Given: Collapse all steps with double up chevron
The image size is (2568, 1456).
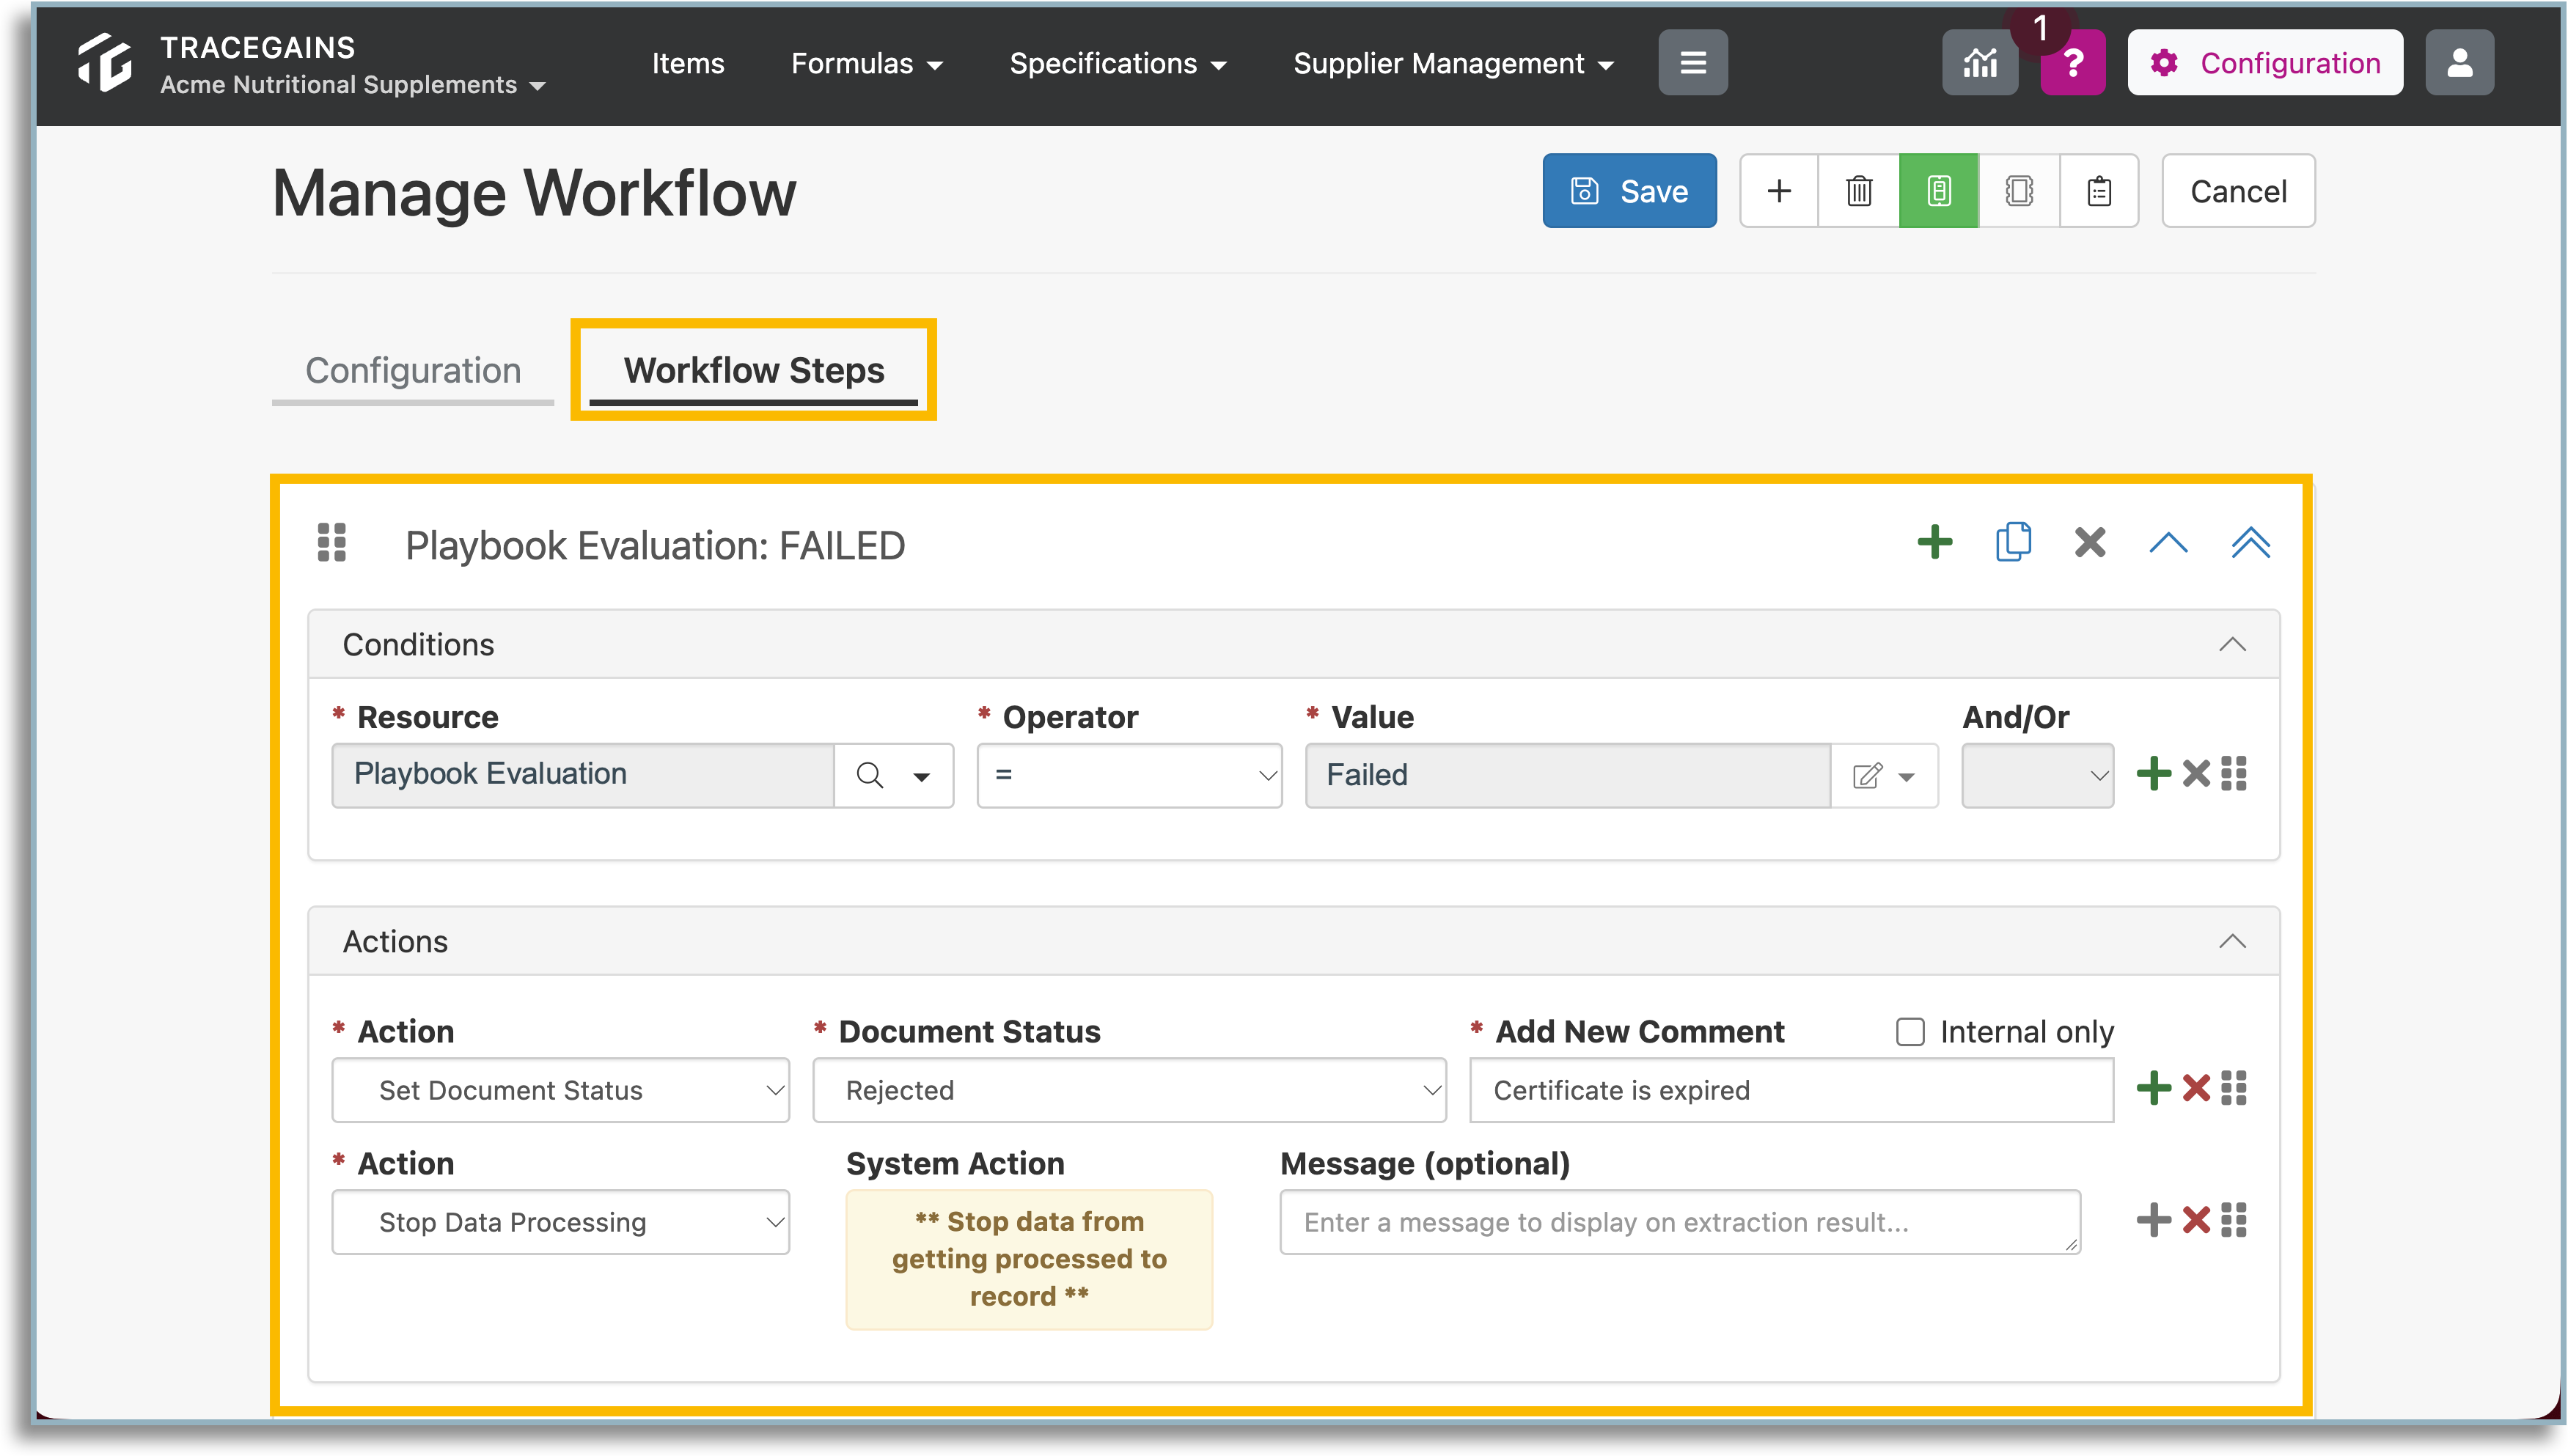Looking at the screenshot, I should [x=2250, y=543].
